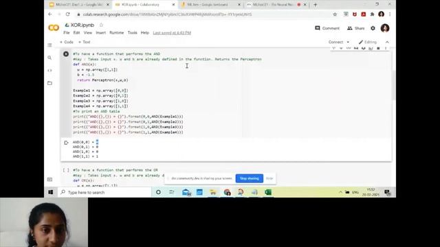Show hidden system tray icons
The width and height of the screenshot is (440, 247).
(340, 192)
